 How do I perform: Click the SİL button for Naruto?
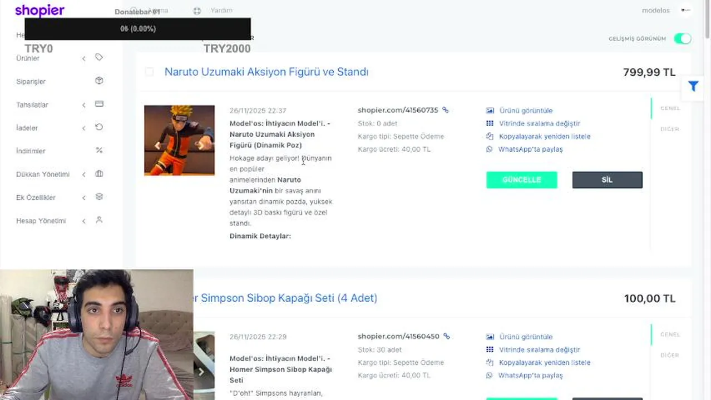[607, 180]
